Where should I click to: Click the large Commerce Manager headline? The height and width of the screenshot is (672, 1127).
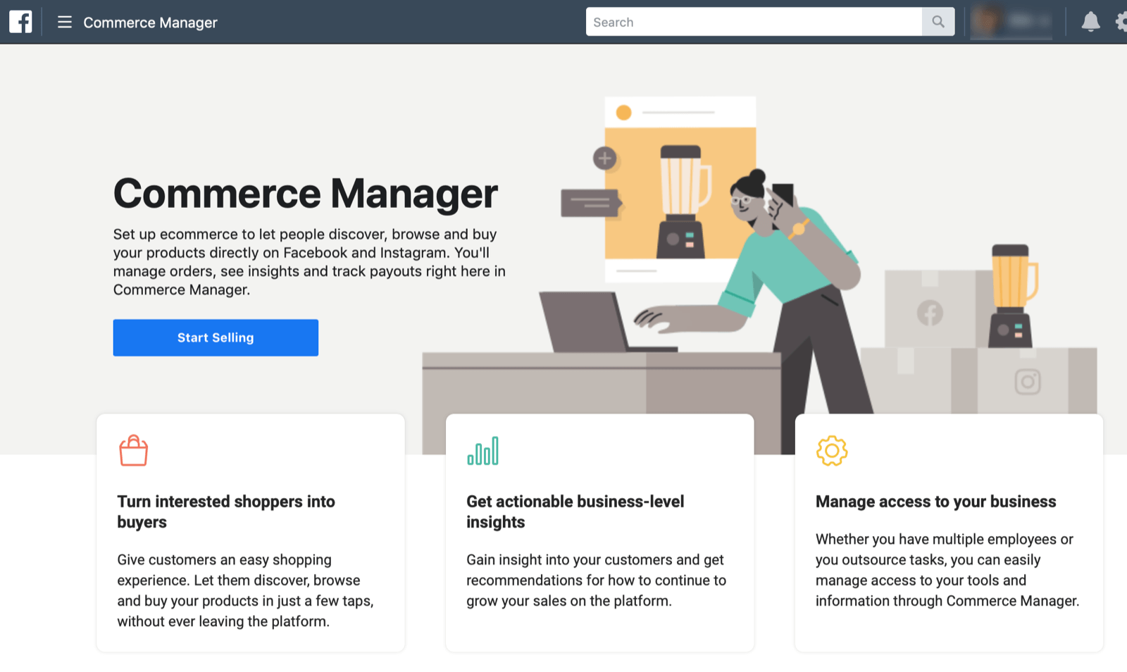coord(306,193)
